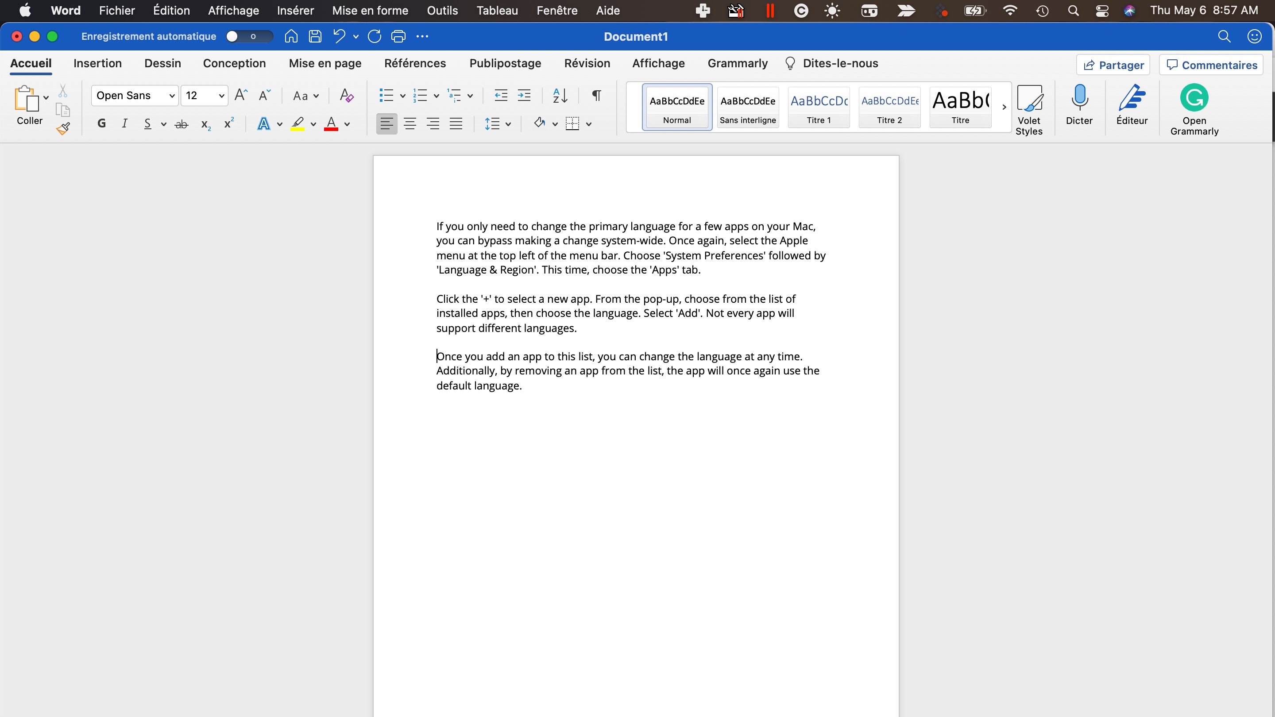Expand numbered list options arrow
1275x717 pixels.
tap(436, 96)
